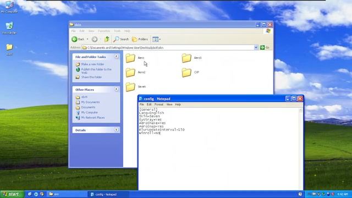This screenshot has width=352, height=198.
Task: Go to My Documents under Other Places
Action: [90, 102]
